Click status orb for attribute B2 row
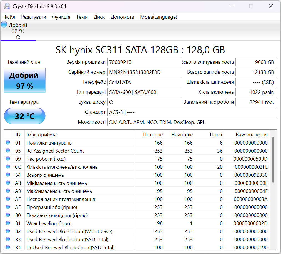Viewport: 281px width, 254px height. [8, 231]
